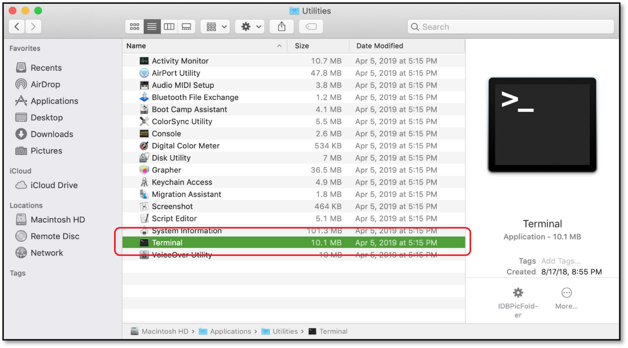Click the Script Editor app icon
Screen dimensions: 628x348
[x=144, y=218]
